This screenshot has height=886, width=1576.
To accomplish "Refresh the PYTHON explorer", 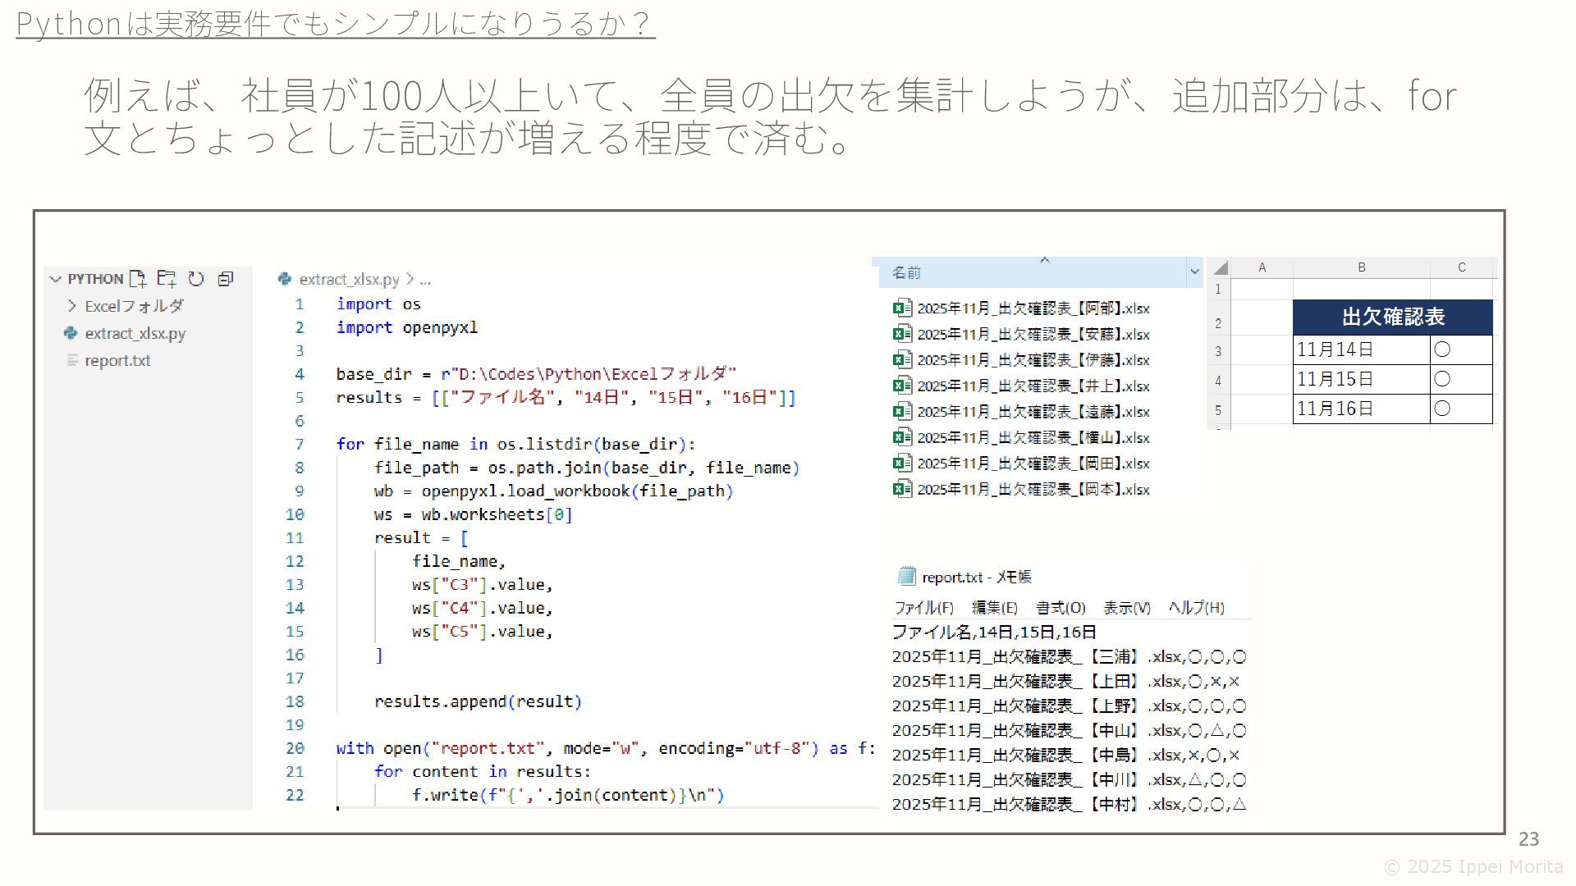I will [196, 279].
